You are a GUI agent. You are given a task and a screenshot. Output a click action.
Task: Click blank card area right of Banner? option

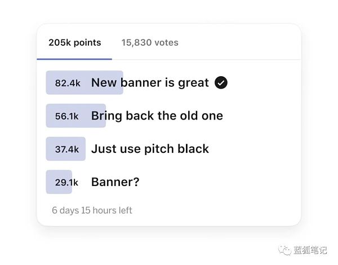[225, 182]
